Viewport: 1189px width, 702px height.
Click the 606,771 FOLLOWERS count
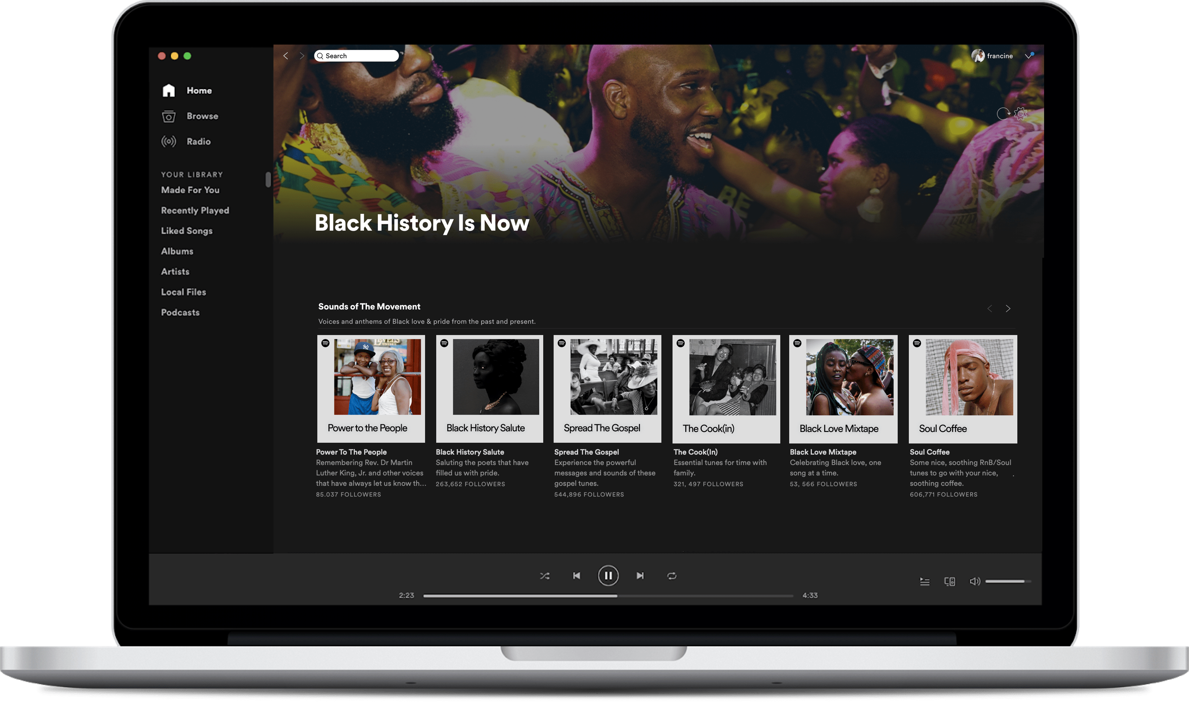(943, 495)
